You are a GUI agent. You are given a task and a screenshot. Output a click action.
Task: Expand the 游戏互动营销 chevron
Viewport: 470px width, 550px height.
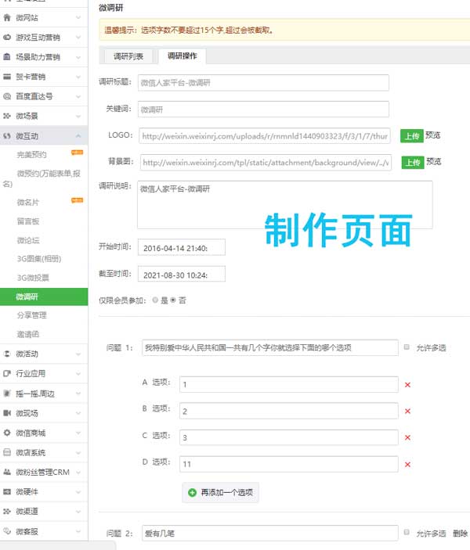pyautogui.click(x=78, y=38)
